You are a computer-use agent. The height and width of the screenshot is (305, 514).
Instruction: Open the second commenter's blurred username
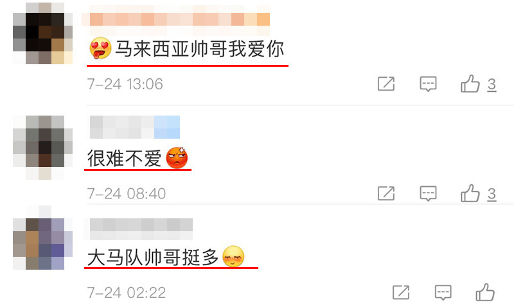click(x=135, y=127)
